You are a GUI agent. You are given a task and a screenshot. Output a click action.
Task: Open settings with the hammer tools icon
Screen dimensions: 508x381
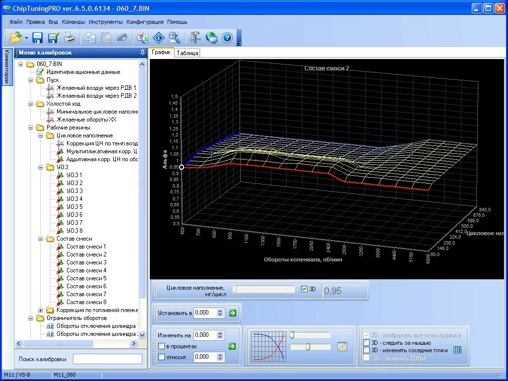(x=195, y=38)
